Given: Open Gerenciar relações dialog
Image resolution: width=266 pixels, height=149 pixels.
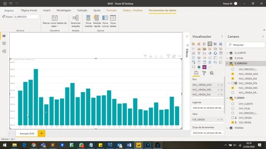Looking at the screenshot, I should (x=76, y=21).
